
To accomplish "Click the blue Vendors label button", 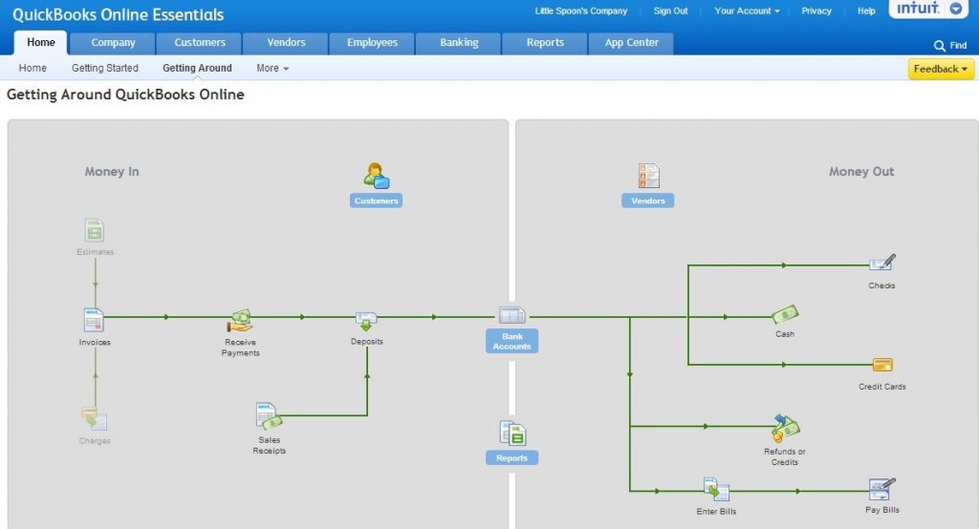I will coord(648,201).
